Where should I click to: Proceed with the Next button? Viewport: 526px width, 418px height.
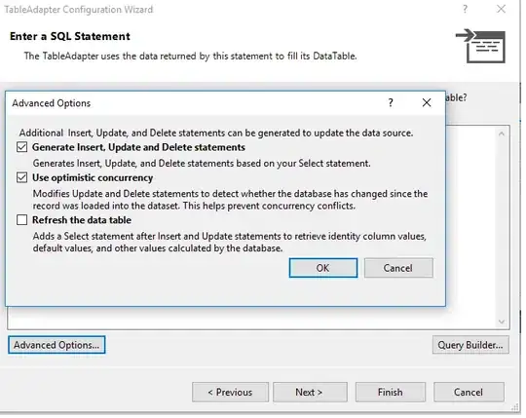coord(310,392)
